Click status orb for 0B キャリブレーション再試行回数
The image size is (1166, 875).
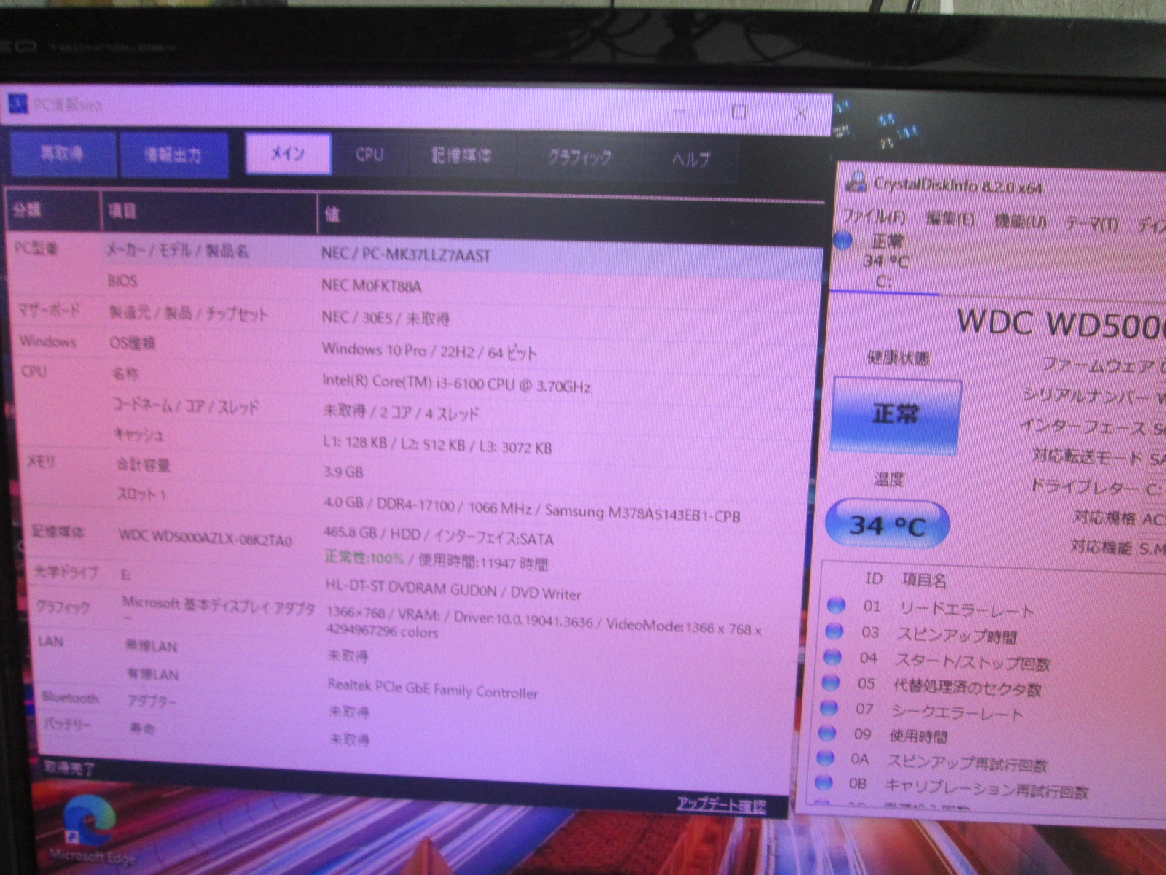click(823, 783)
